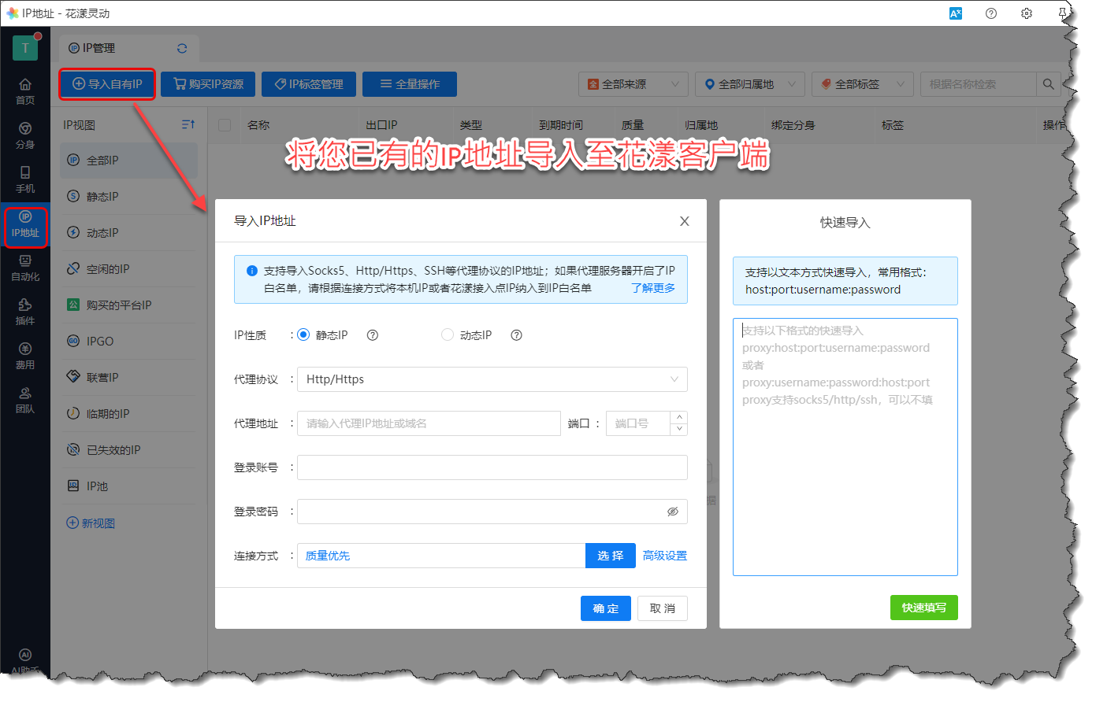
Task: Open the 高级设置 link
Action: pyautogui.click(x=665, y=556)
